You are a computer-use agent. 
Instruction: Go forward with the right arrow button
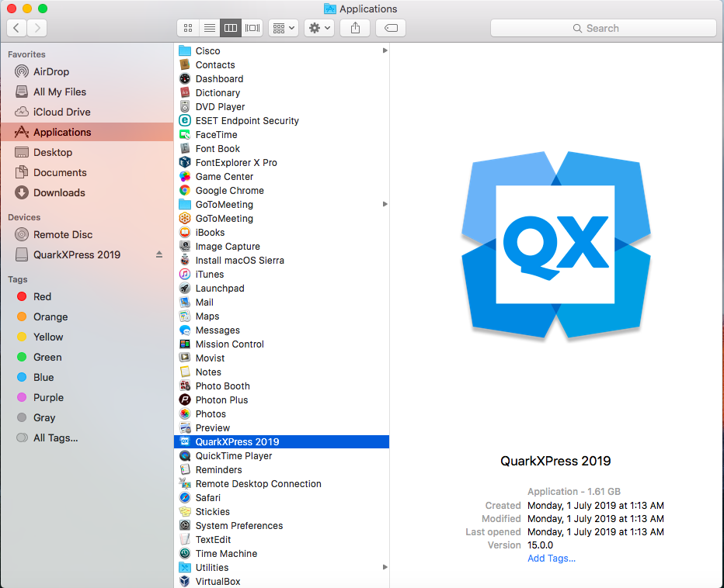tap(37, 28)
